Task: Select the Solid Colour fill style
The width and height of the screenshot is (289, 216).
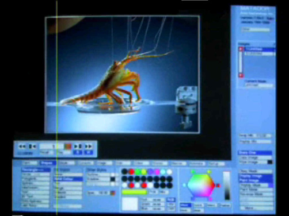Action: coord(68,179)
